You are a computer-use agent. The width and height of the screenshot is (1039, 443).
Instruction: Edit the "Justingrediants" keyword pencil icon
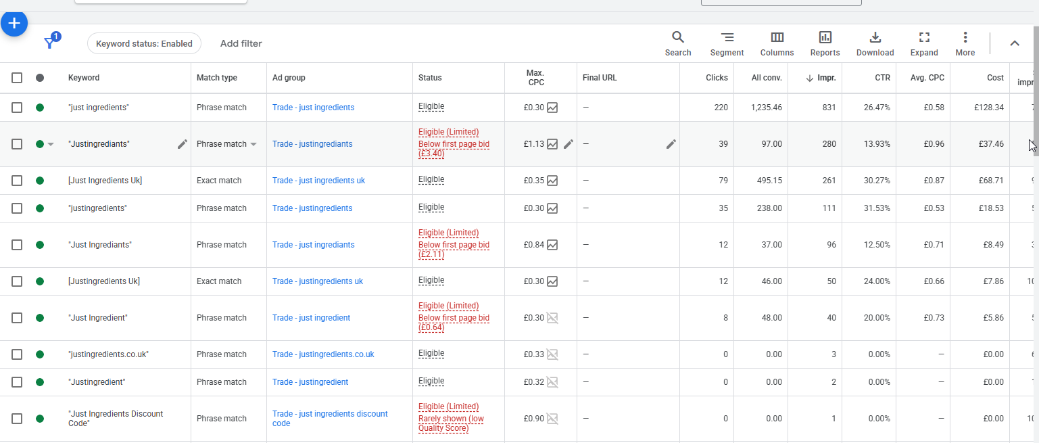click(x=183, y=144)
